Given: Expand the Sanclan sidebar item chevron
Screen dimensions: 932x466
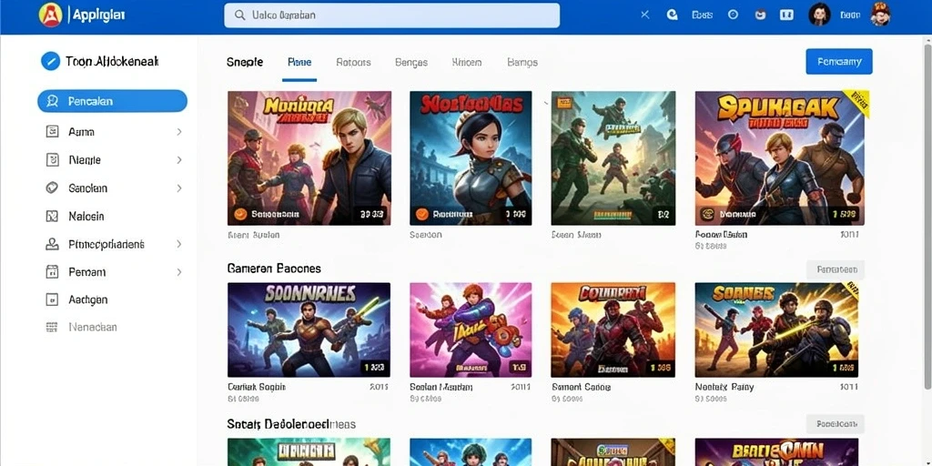Looking at the screenshot, I should click(179, 187).
